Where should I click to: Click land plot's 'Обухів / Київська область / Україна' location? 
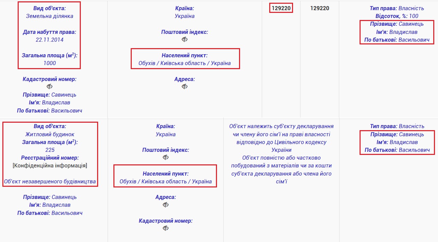click(x=185, y=63)
